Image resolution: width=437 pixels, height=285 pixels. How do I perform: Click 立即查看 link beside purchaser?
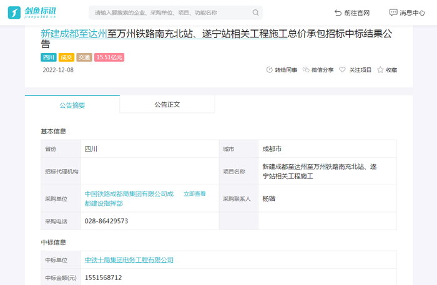(x=194, y=194)
